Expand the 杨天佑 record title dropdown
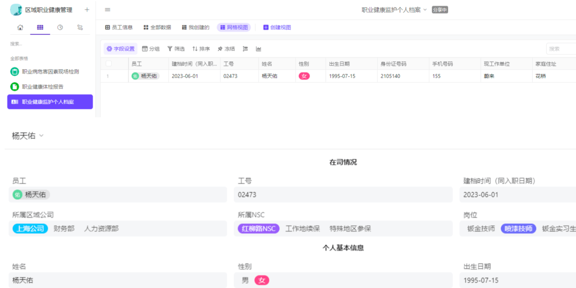This screenshot has width=576, height=288. tap(41, 136)
